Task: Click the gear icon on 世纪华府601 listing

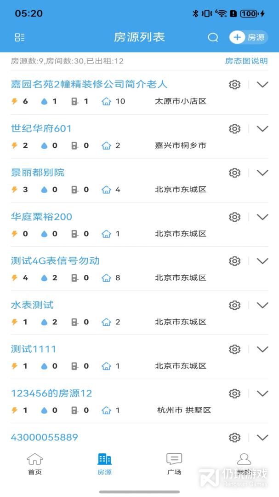Action: [x=234, y=128]
